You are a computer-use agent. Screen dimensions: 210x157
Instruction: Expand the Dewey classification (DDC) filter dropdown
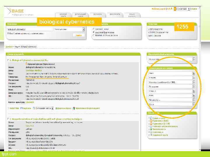point(172,82)
